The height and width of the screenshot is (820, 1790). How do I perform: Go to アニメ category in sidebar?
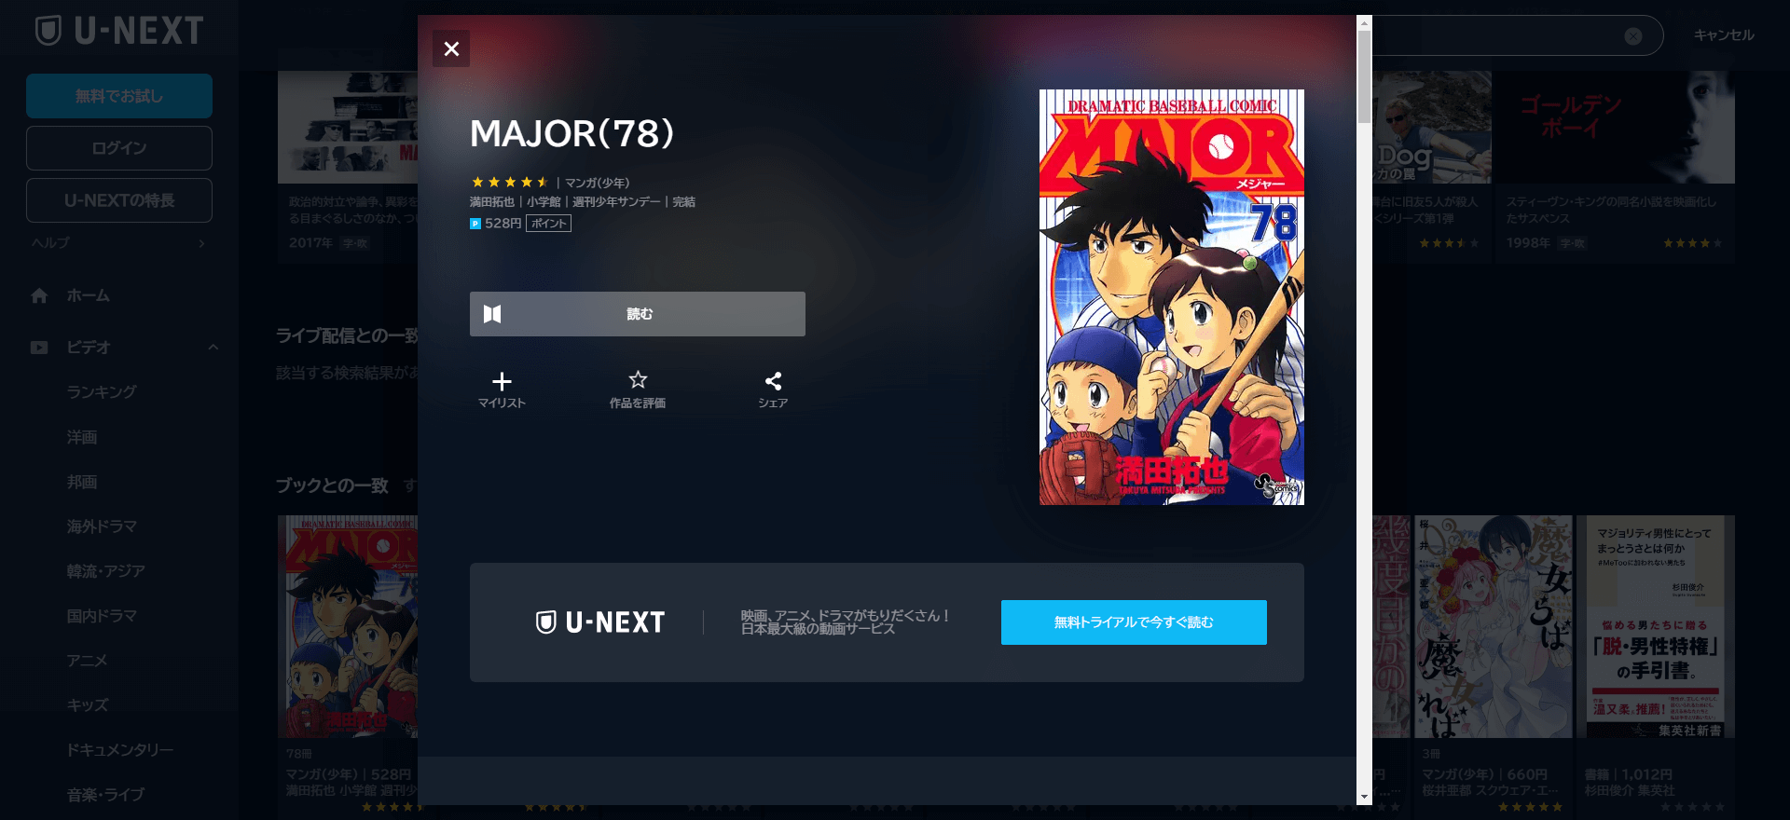[x=87, y=661]
